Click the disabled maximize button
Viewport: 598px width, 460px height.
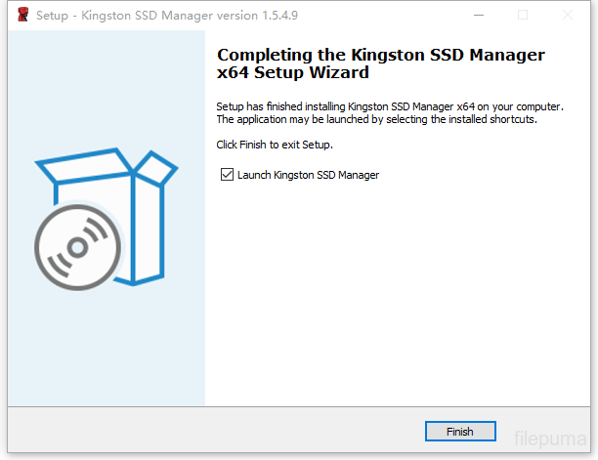(522, 15)
